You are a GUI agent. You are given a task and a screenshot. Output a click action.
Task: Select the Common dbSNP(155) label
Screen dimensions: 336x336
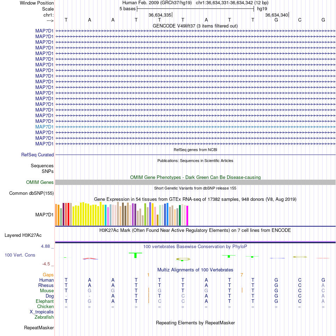tap(31, 193)
